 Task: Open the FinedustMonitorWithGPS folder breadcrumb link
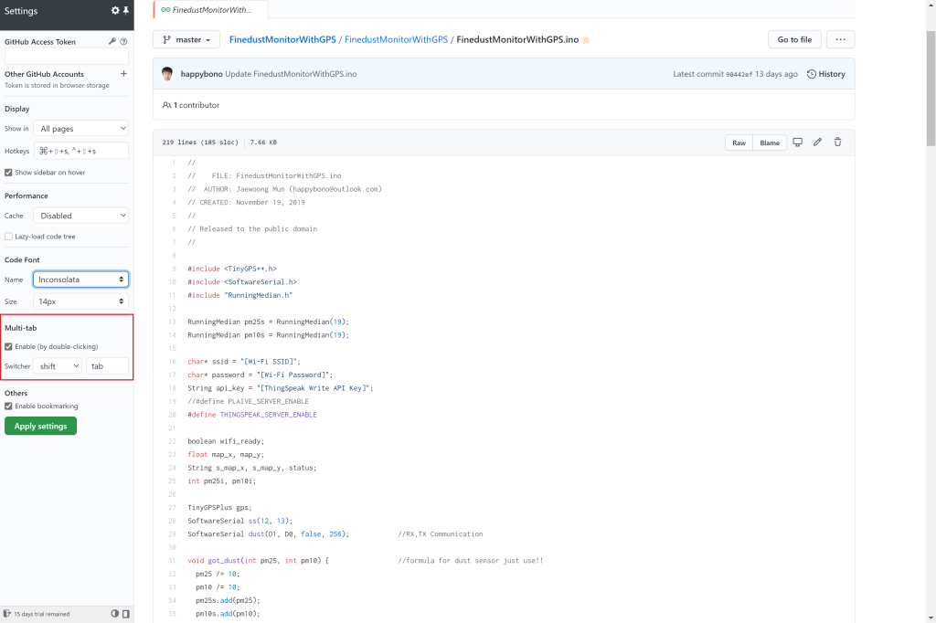(396, 39)
